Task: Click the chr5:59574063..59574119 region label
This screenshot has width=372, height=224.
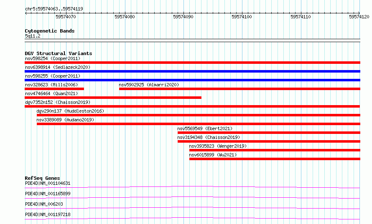Action: pyautogui.click(x=54, y=9)
